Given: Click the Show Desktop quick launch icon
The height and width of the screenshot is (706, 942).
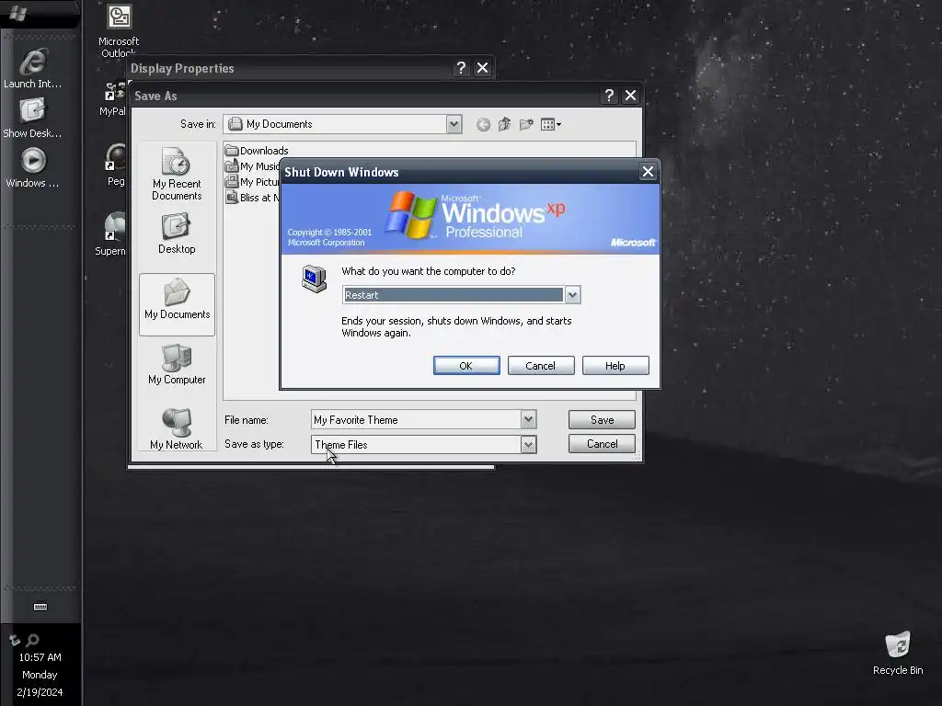Looking at the screenshot, I should pos(32,119).
